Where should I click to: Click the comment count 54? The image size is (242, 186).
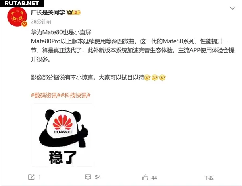point(98,177)
